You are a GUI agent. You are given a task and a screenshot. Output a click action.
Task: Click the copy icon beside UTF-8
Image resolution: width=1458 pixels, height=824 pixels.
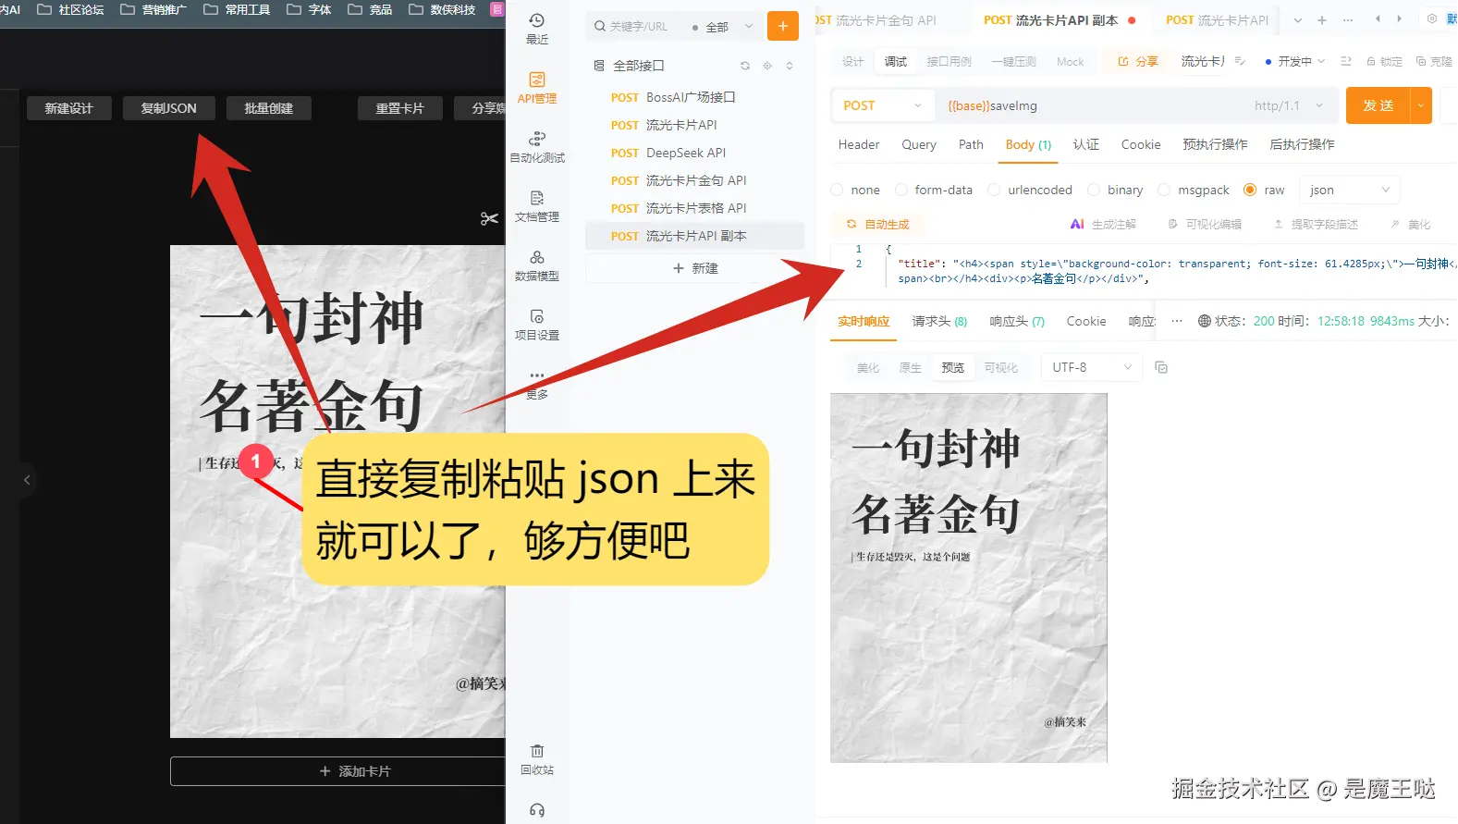pos(1161,367)
